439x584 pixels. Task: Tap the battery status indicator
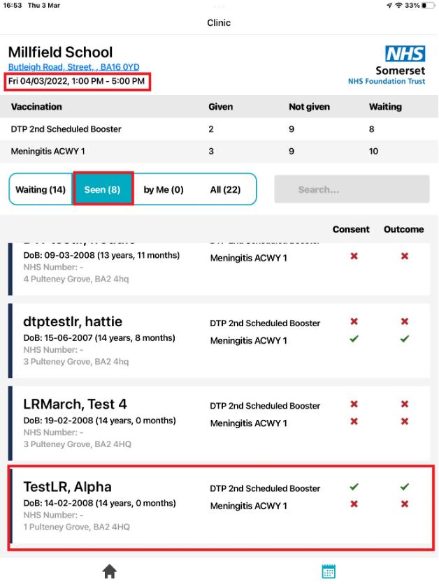tap(425, 6)
